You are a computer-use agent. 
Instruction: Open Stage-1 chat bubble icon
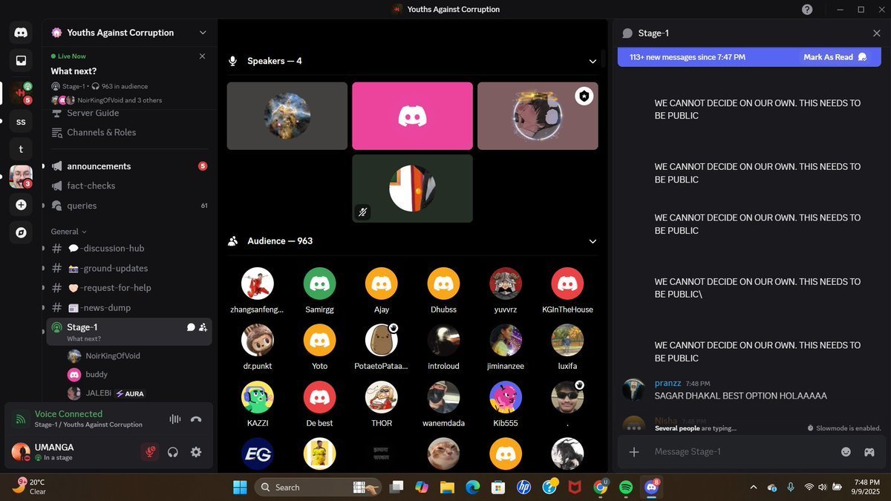point(191,327)
